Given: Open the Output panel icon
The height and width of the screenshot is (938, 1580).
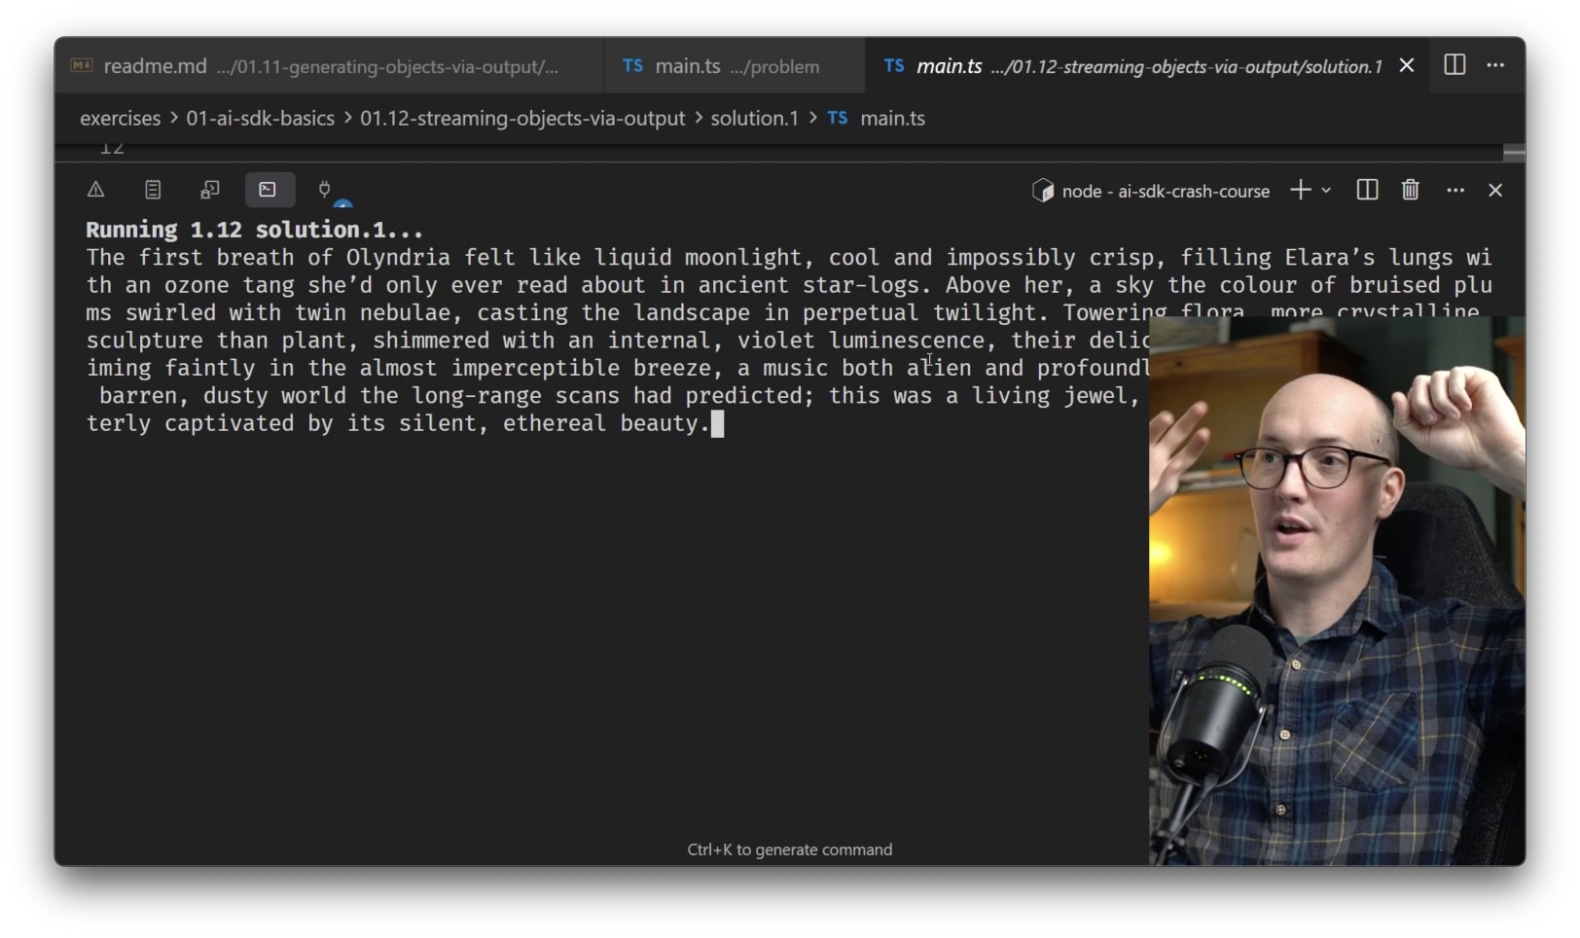Looking at the screenshot, I should click(153, 190).
